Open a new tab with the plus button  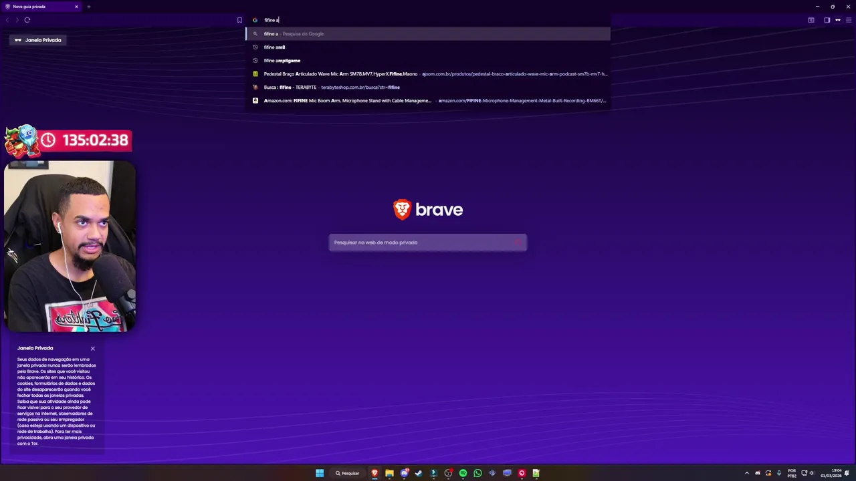(88, 7)
